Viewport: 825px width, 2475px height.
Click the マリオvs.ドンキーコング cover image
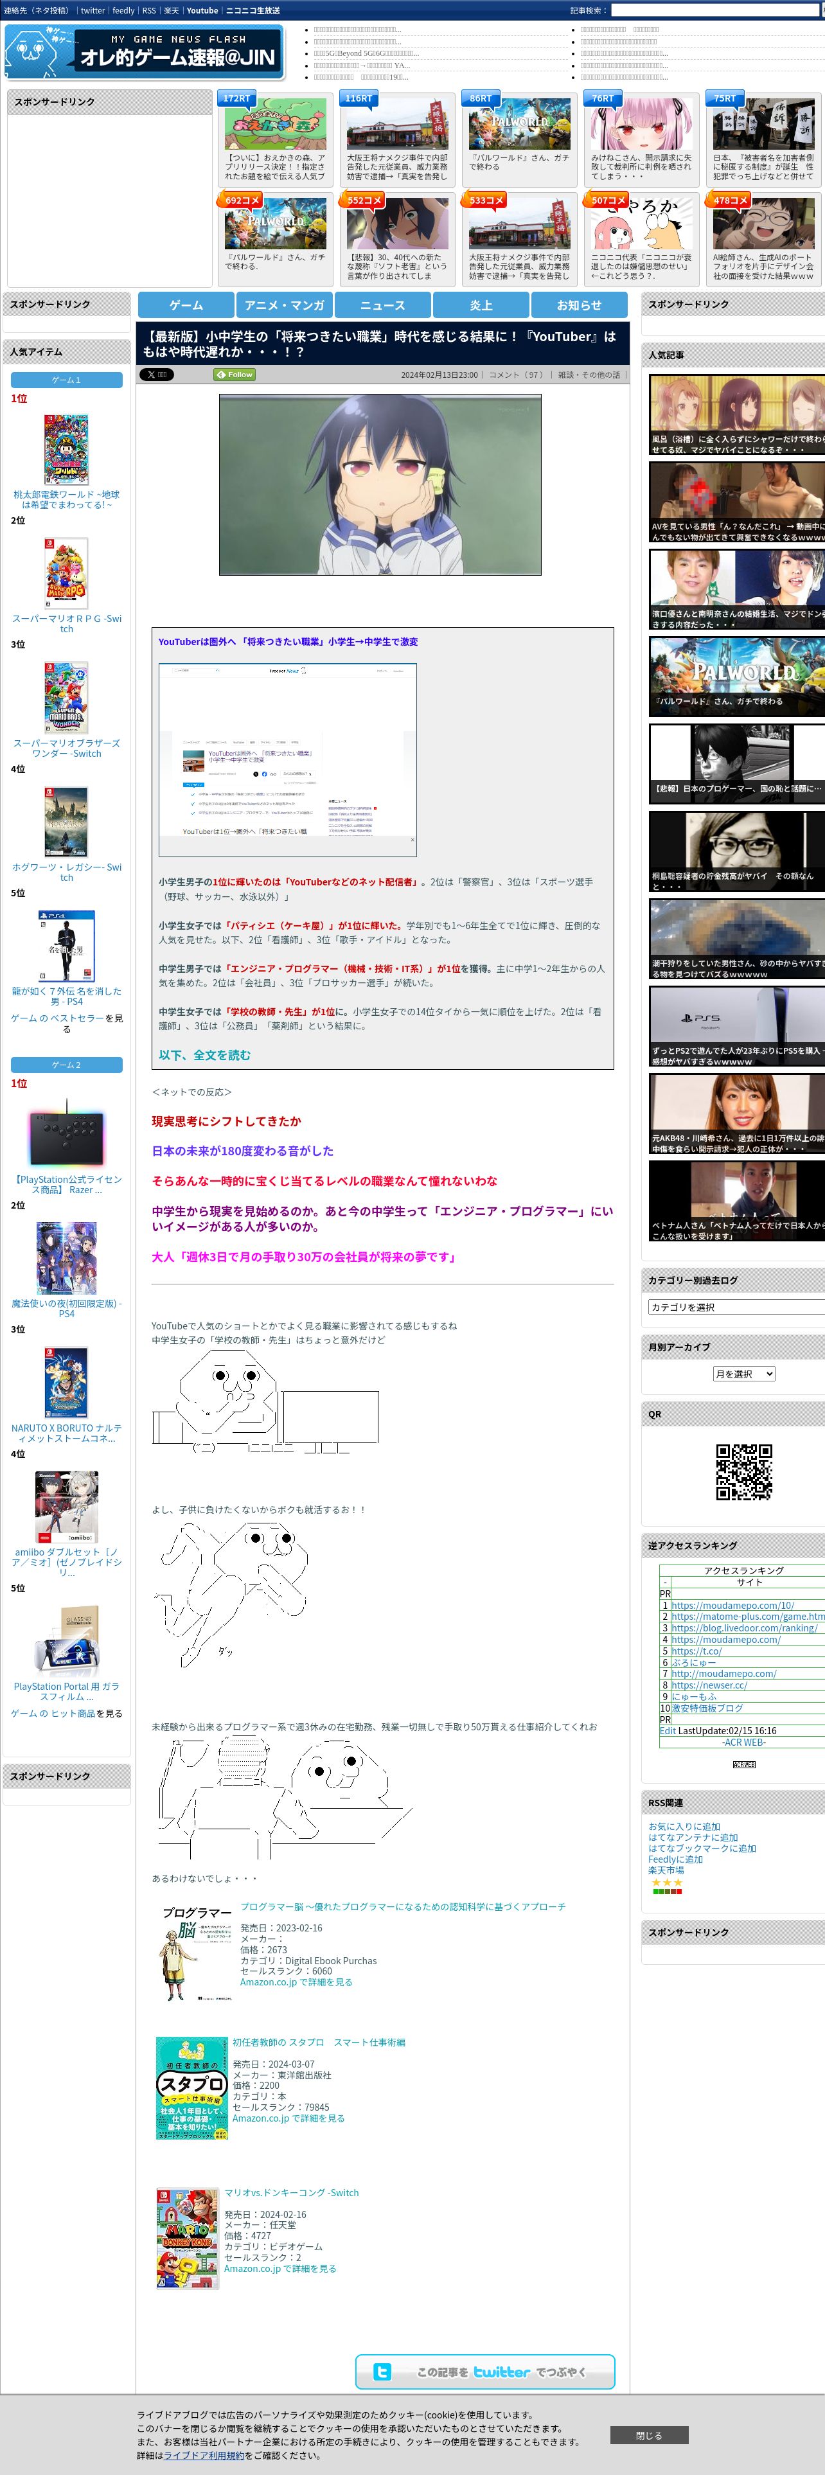[x=187, y=2239]
